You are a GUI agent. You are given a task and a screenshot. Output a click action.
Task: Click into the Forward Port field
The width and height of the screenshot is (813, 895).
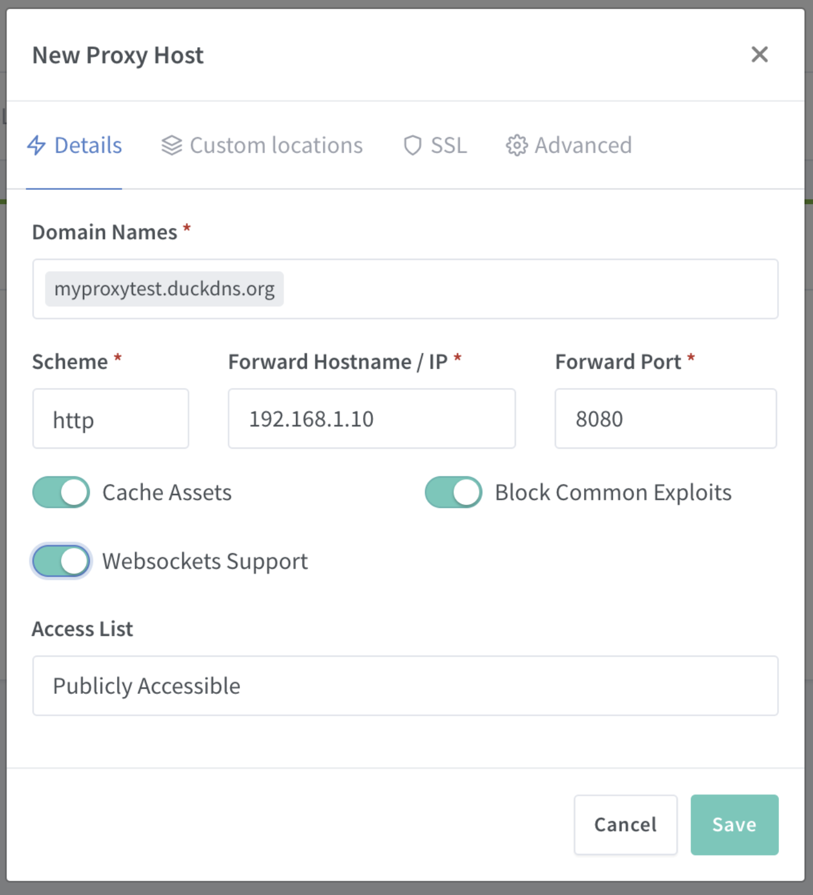point(665,419)
